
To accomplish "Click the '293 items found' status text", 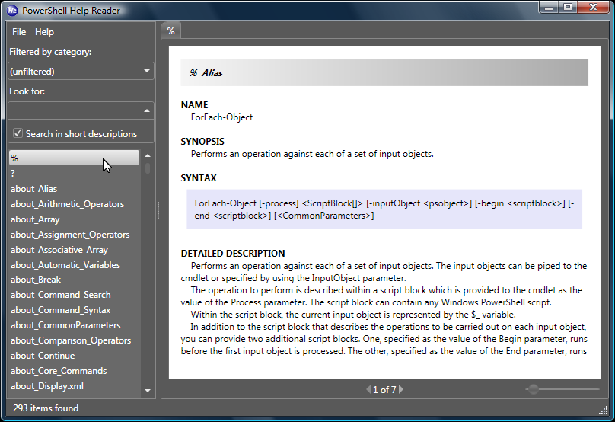I will tap(46, 408).
